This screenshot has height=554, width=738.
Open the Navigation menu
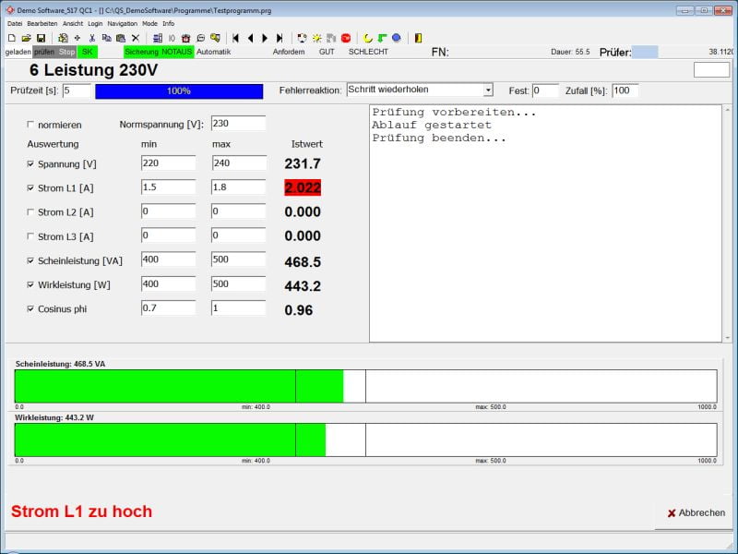click(123, 24)
